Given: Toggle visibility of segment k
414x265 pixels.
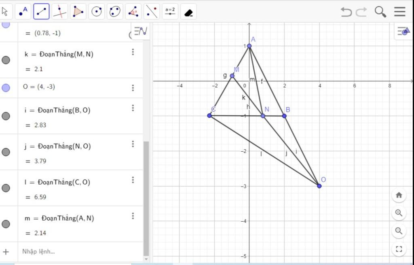Looking at the screenshot, I should 6,60.
